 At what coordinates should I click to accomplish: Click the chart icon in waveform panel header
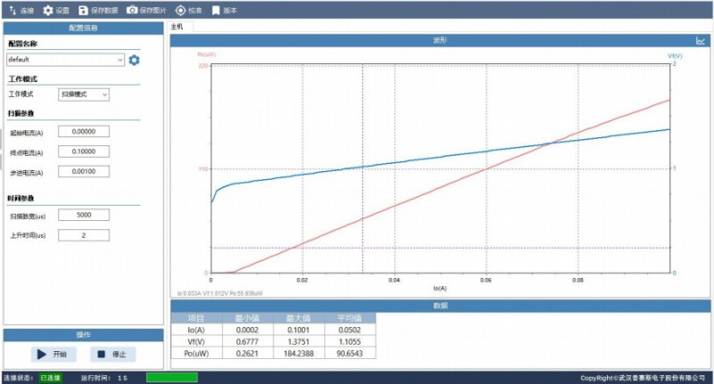coord(701,40)
